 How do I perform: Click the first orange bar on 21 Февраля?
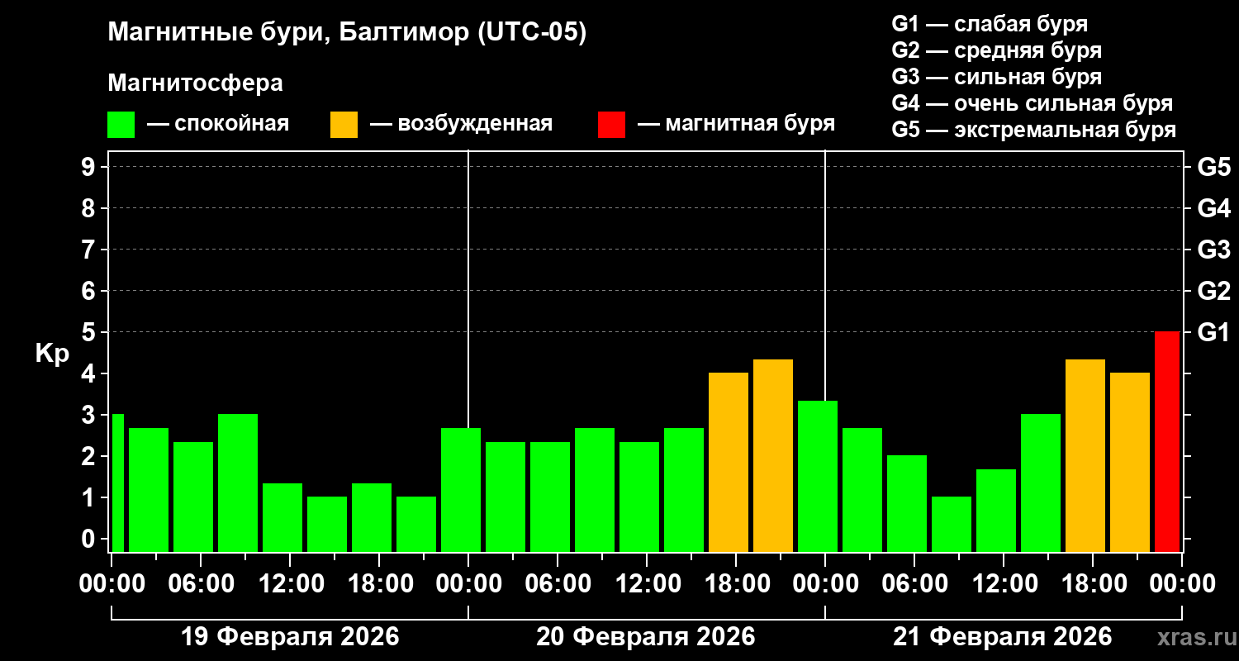tap(1085, 455)
